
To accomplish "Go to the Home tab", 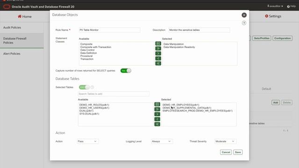I will pyautogui.click(x=25, y=17).
